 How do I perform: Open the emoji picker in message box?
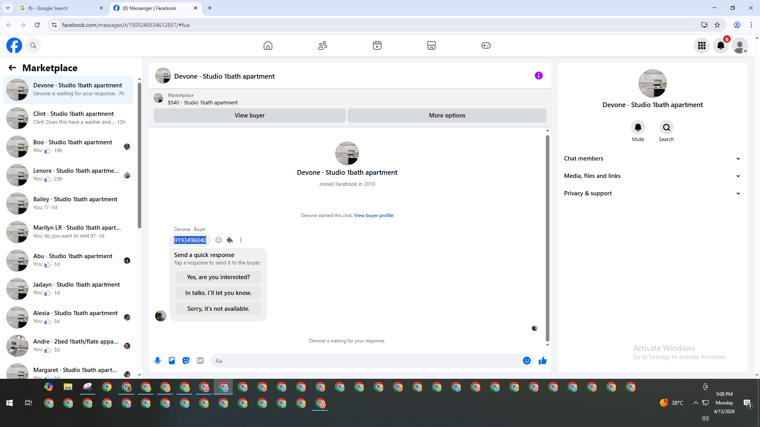pos(527,361)
